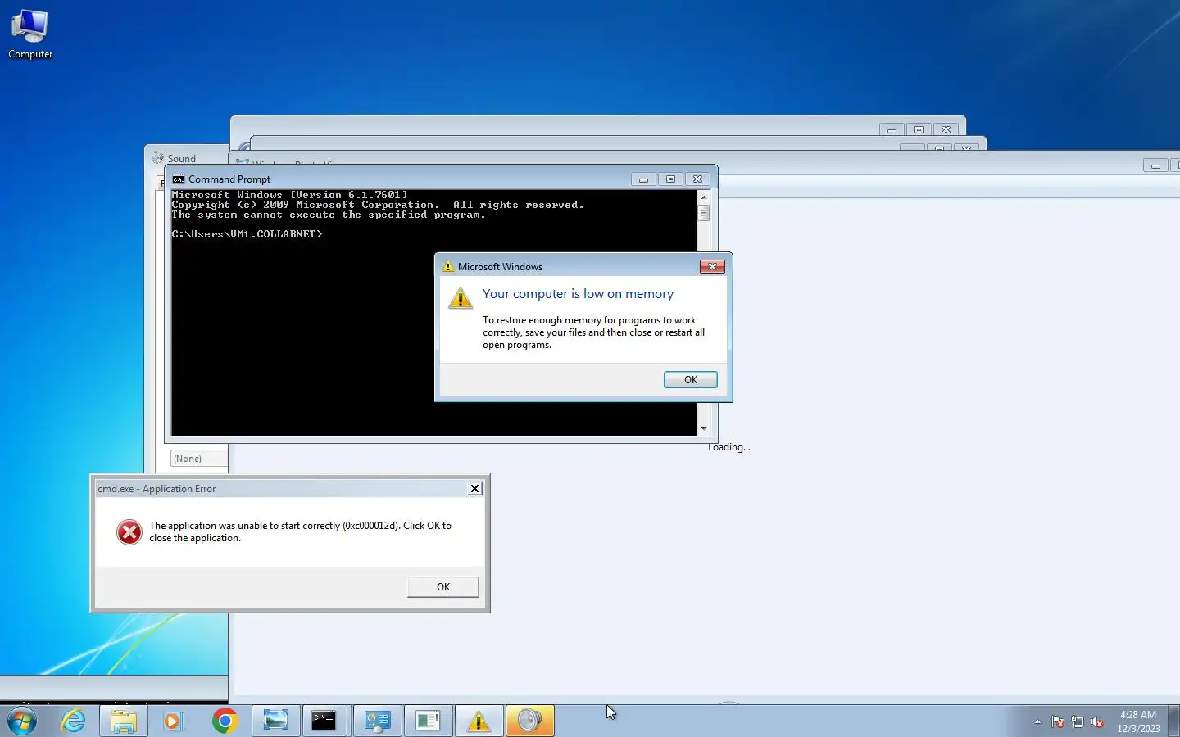Open the (None) dropdown in Sound window

198,459
